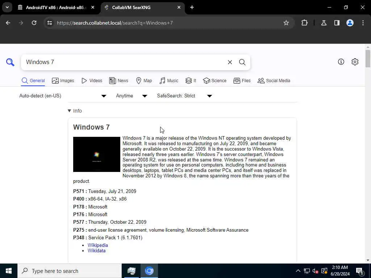Clear the search query with X
Screen dimensions: 371x278
pos(230,62)
